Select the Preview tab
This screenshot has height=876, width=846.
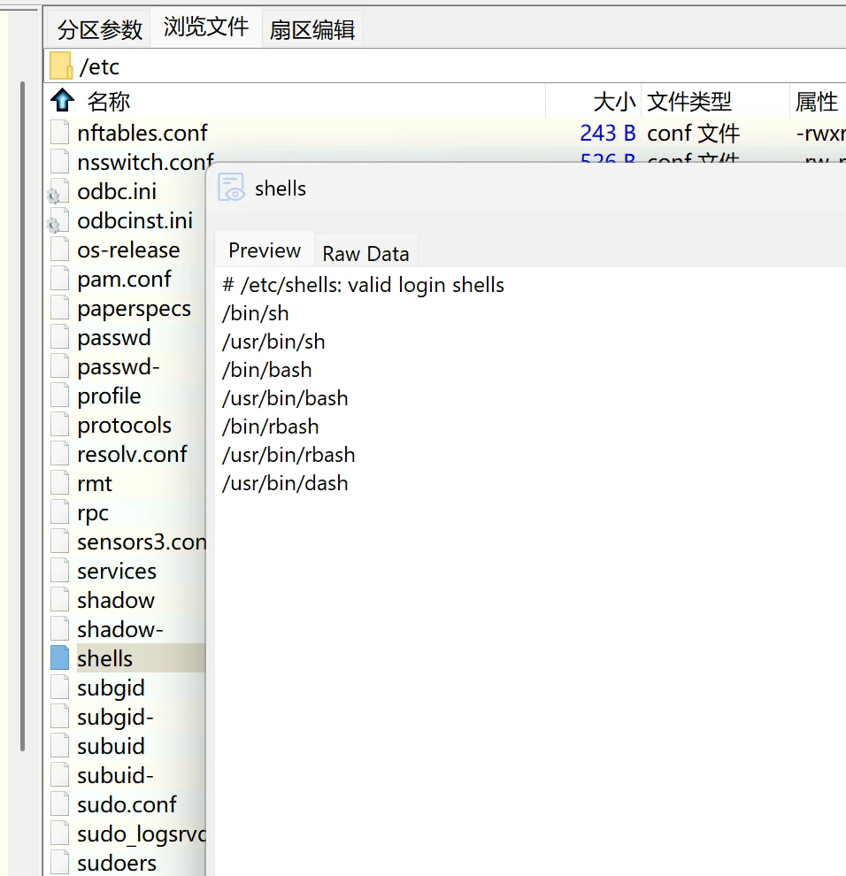(x=265, y=250)
